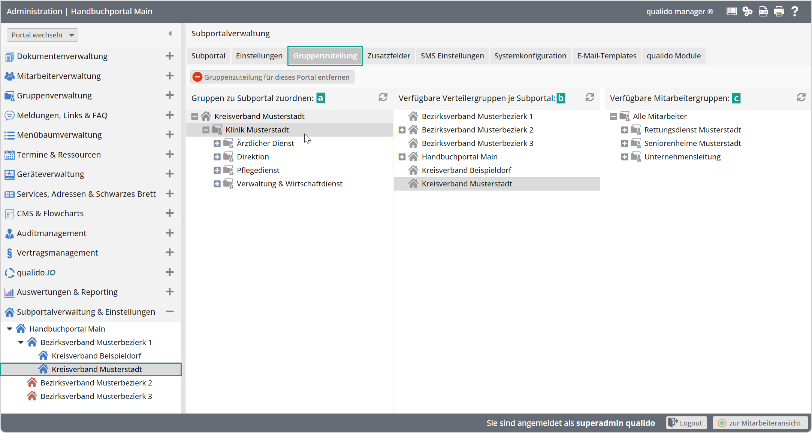The image size is (812, 433).
Task: Expand Mitarbeiterverwaltung with its plus
Action: point(170,76)
